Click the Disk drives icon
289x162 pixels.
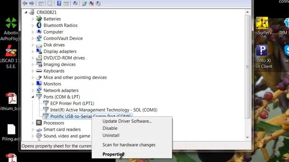[x=39, y=45]
